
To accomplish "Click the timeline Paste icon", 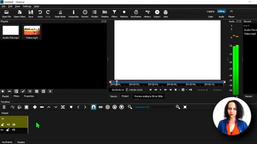I will click(27, 107).
